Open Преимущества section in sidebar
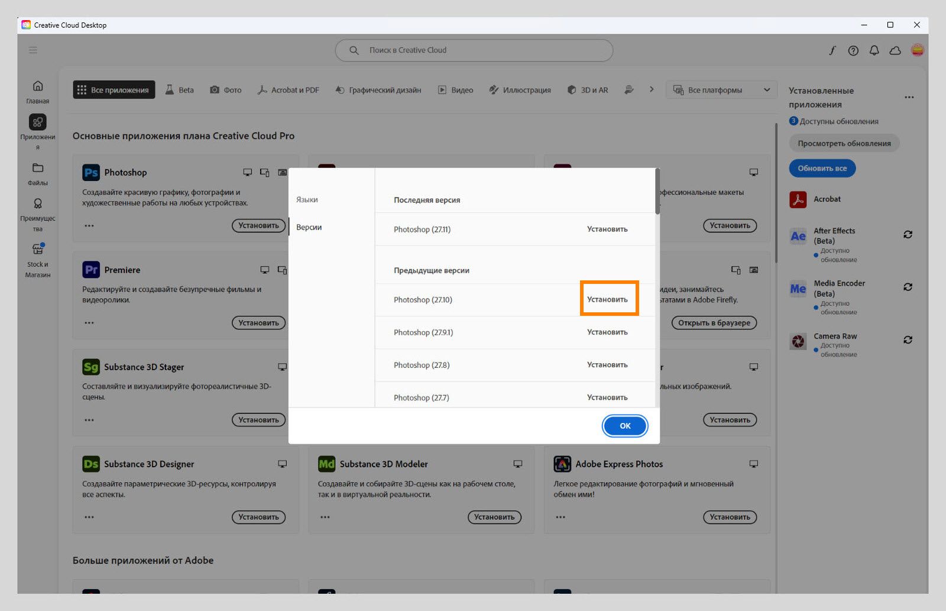The height and width of the screenshot is (611, 946). tap(38, 215)
